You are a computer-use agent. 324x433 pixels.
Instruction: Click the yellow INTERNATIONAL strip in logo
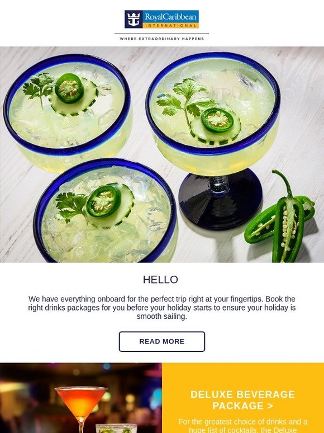pos(171,25)
